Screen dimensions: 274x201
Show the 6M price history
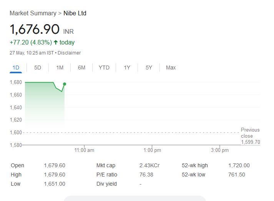point(81,68)
